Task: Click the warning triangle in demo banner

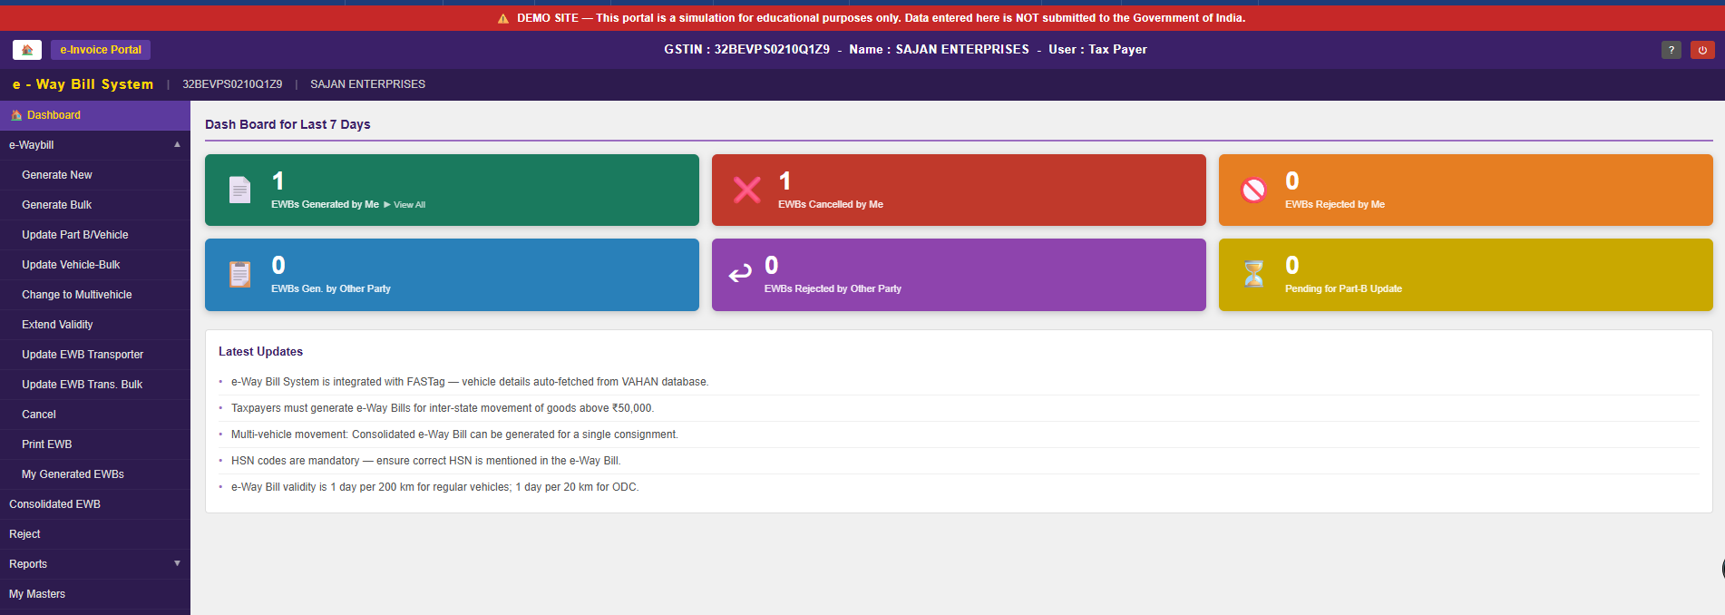Action: [x=503, y=18]
